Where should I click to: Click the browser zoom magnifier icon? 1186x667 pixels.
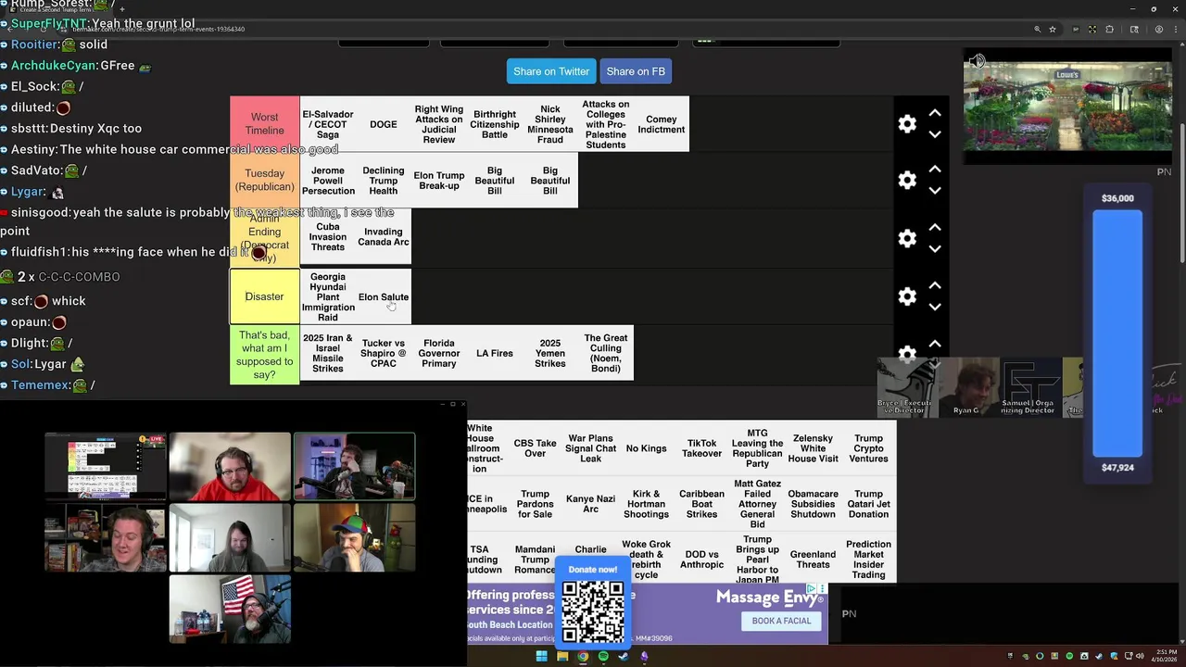(x=1037, y=29)
